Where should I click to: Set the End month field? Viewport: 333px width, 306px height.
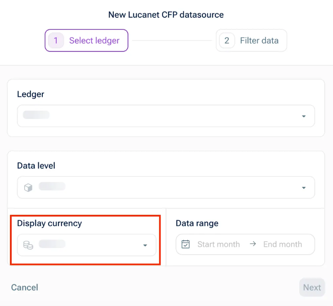[x=282, y=244]
